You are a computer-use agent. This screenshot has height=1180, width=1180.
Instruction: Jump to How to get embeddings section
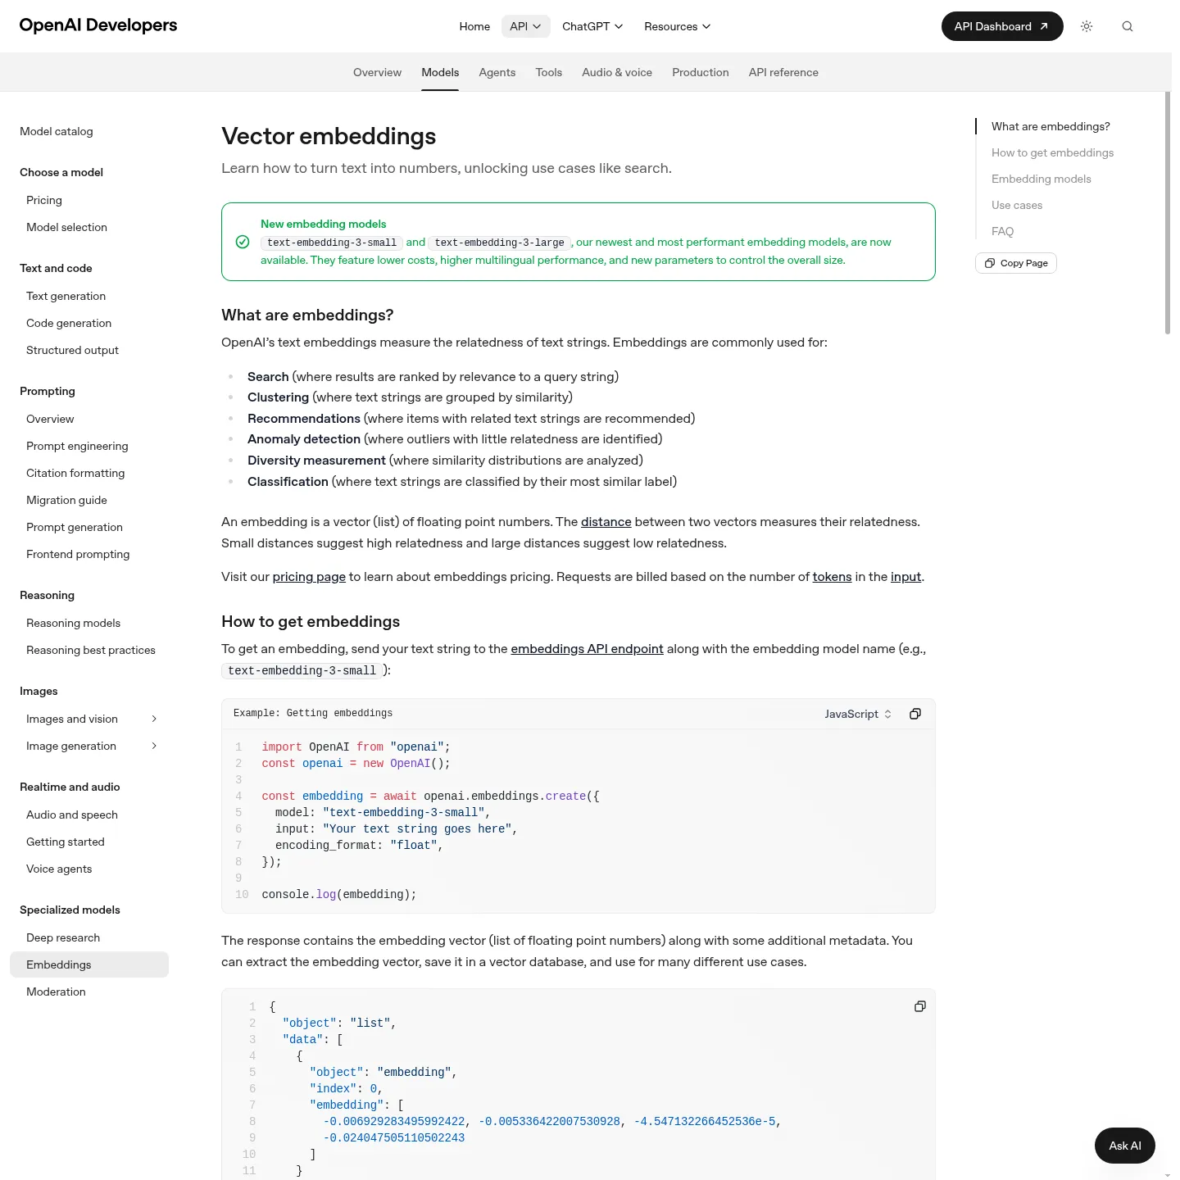1052,152
